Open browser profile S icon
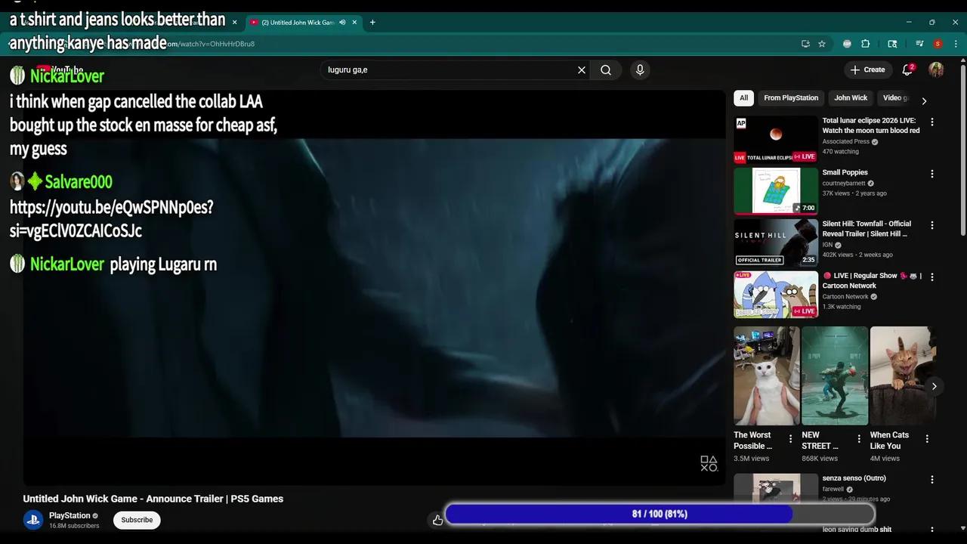Image resolution: width=967 pixels, height=544 pixels. tap(938, 44)
